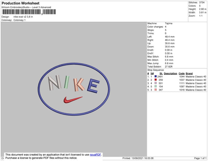Click thread code 1044
Image resolution: width=208 pixels, height=161 pixels.
click(182, 77)
